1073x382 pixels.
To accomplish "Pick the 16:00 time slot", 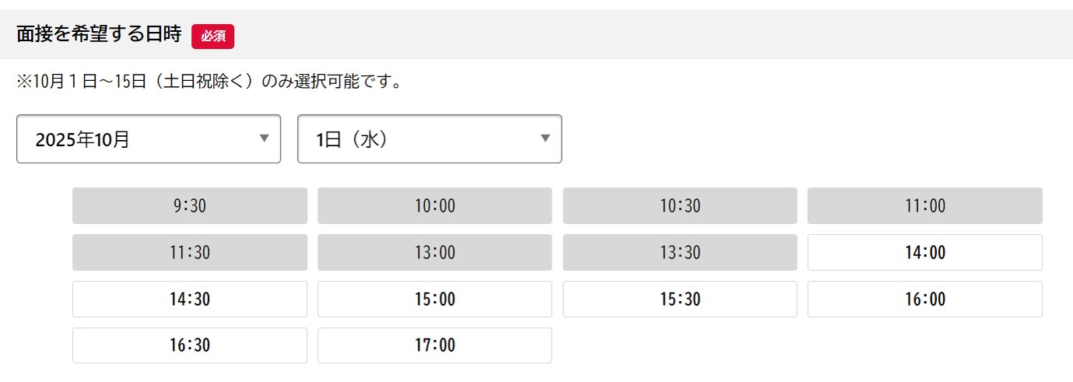I will (924, 299).
